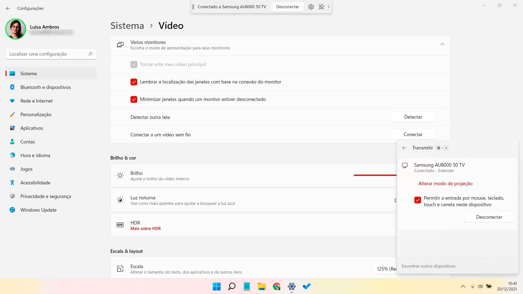Click the HDR icon
The image size is (523, 294).
click(x=120, y=225)
